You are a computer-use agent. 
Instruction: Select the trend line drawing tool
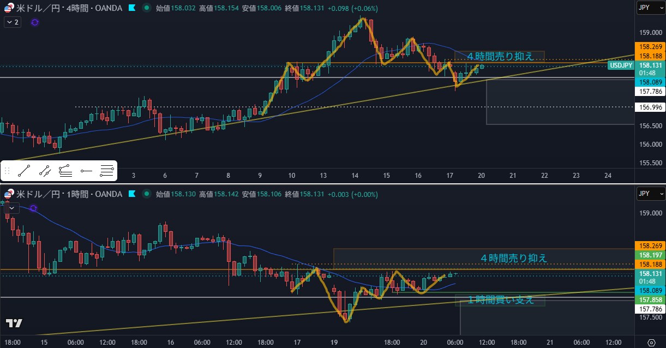tap(23, 171)
